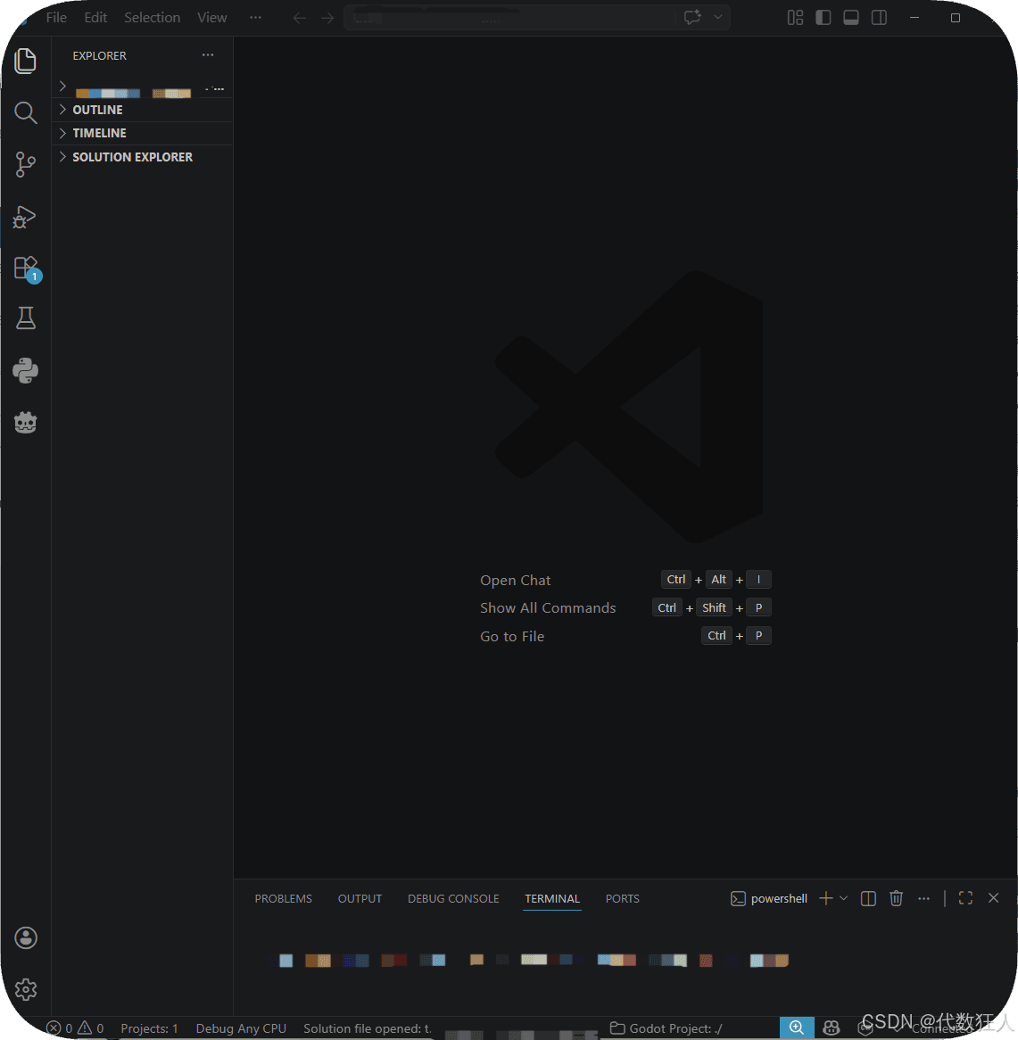The height and width of the screenshot is (1040, 1018).
Task: Maximize the panel size
Action: [965, 898]
